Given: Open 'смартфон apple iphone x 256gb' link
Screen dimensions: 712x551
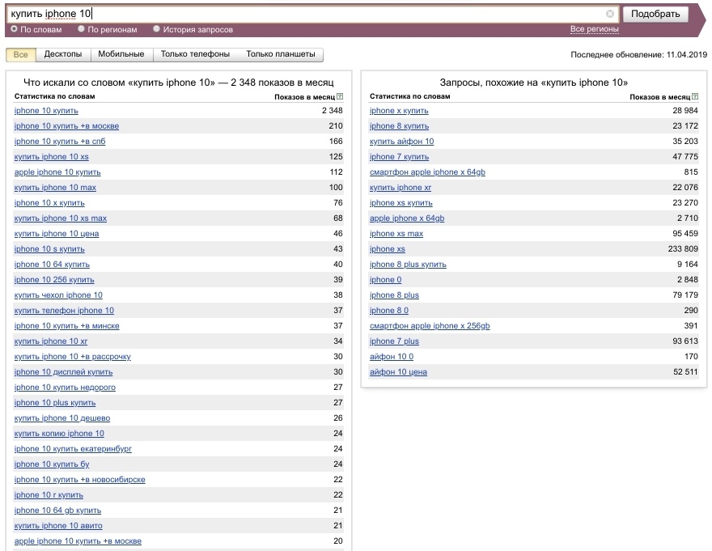Looking at the screenshot, I should coord(430,326).
